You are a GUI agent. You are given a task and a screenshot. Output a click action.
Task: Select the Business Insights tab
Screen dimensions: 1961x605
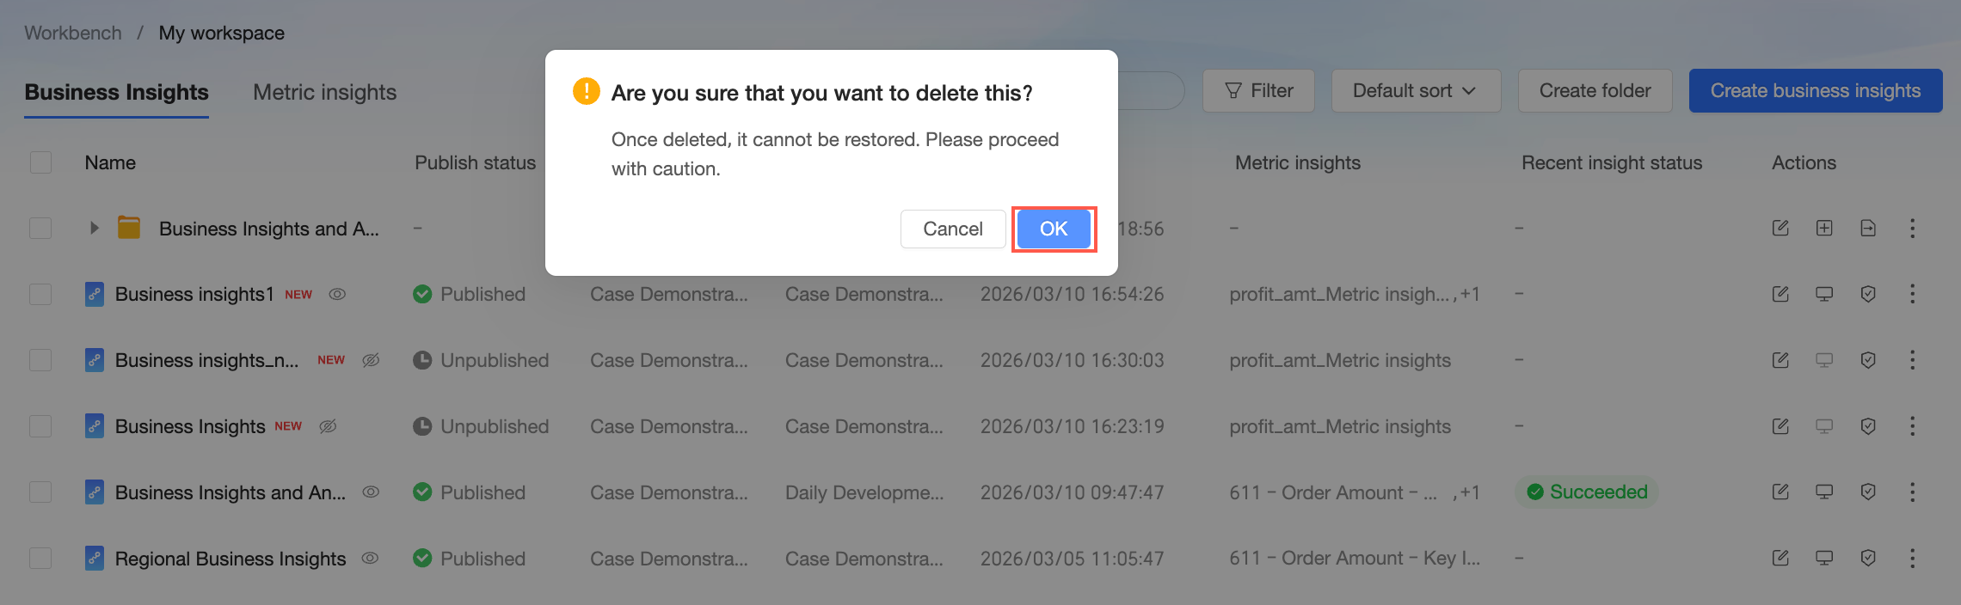coord(116,93)
